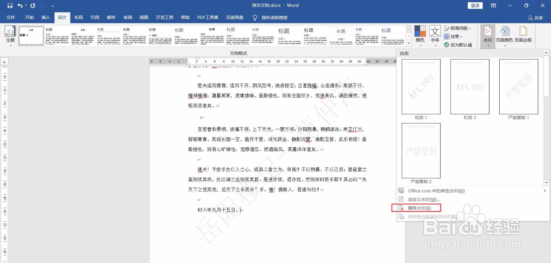Click the line starting 嗟夫！予尝求古仁人之心
The image size is (551, 263).
282,169
